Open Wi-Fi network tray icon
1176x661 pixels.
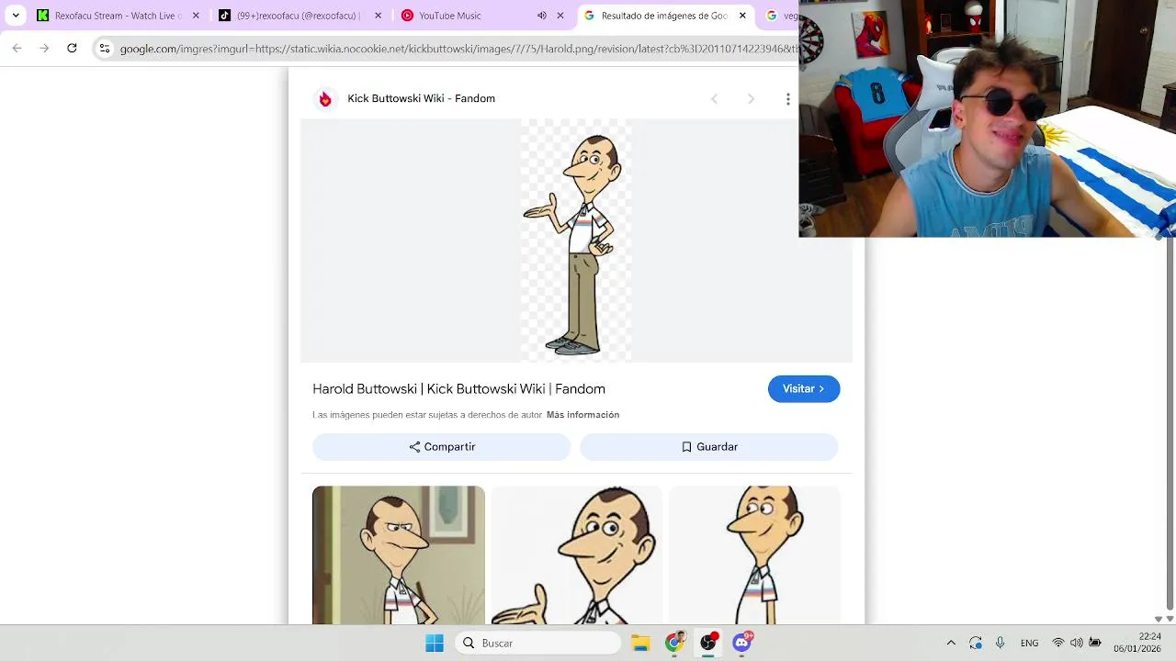point(1058,643)
